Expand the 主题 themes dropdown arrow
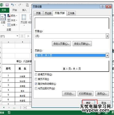The height and width of the screenshot is (115, 114). [x=3, y=25]
